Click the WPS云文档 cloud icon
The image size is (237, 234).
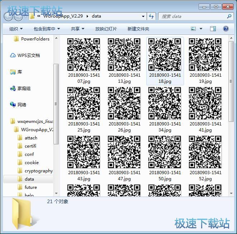(13, 55)
